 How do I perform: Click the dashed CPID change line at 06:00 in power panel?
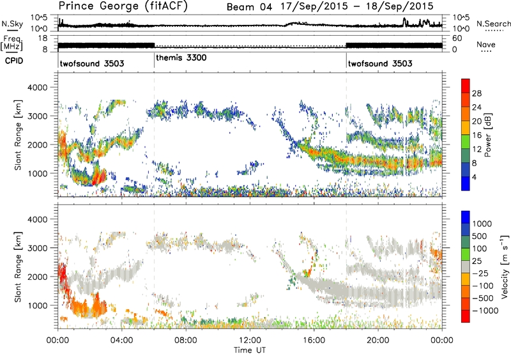(x=154, y=135)
